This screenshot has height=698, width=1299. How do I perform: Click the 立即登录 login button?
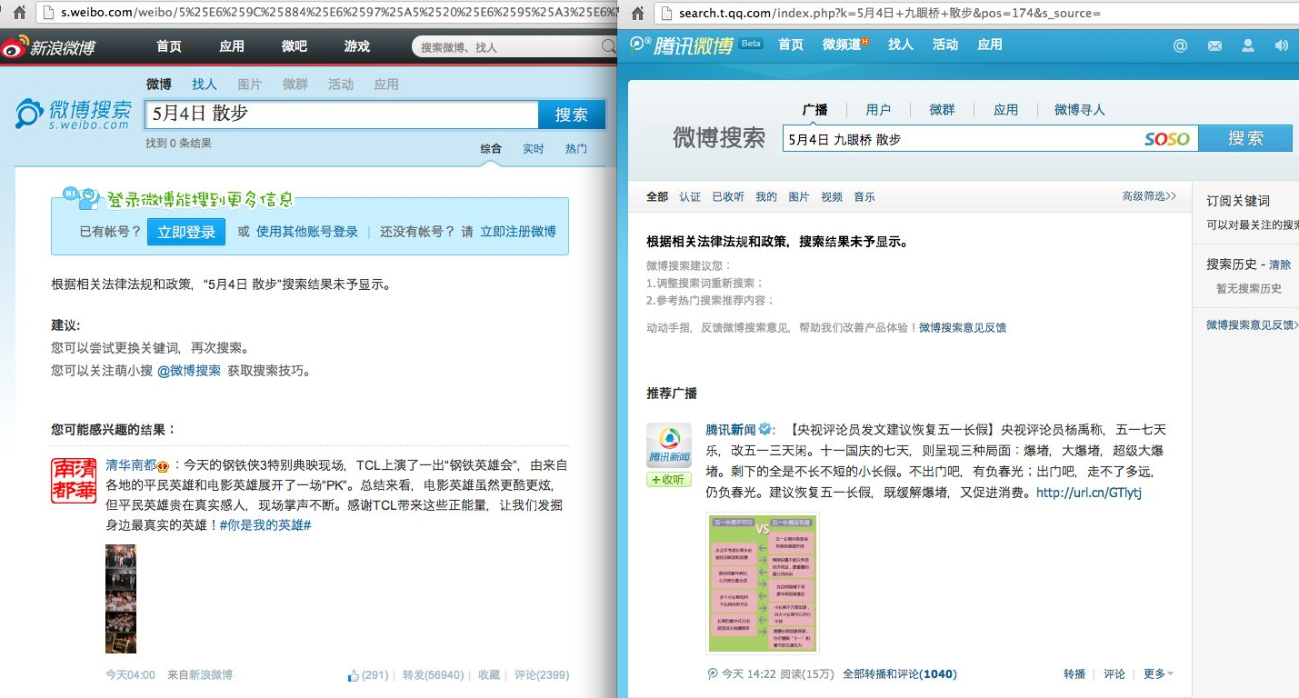pos(186,232)
